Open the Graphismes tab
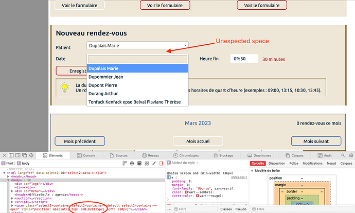The image size is (355, 213). point(259,155)
